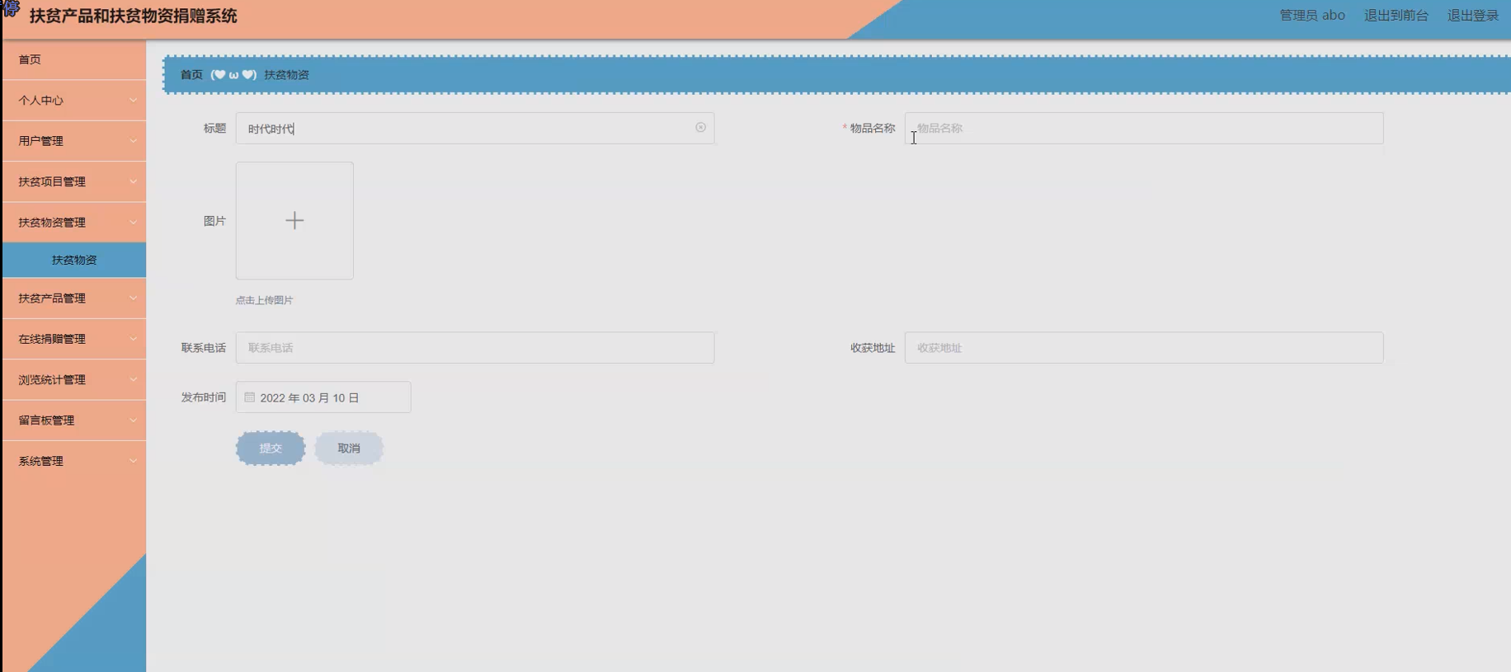Viewport: 1511px width, 672px height.
Task: Open the 浏览统计管理 sidebar menu
Action: coord(74,380)
